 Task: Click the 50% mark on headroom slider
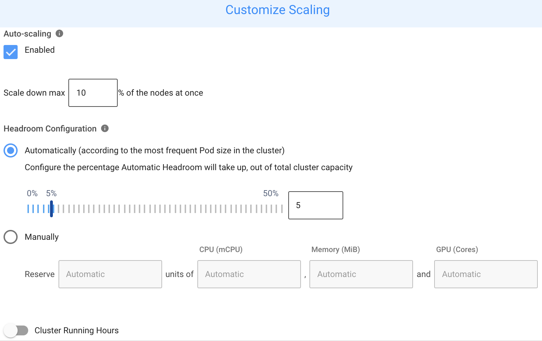(x=282, y=209)
